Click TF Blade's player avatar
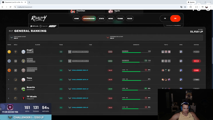The height and width of the screenshot is (120, 213). pyautogui.click(x=23, y=98)
